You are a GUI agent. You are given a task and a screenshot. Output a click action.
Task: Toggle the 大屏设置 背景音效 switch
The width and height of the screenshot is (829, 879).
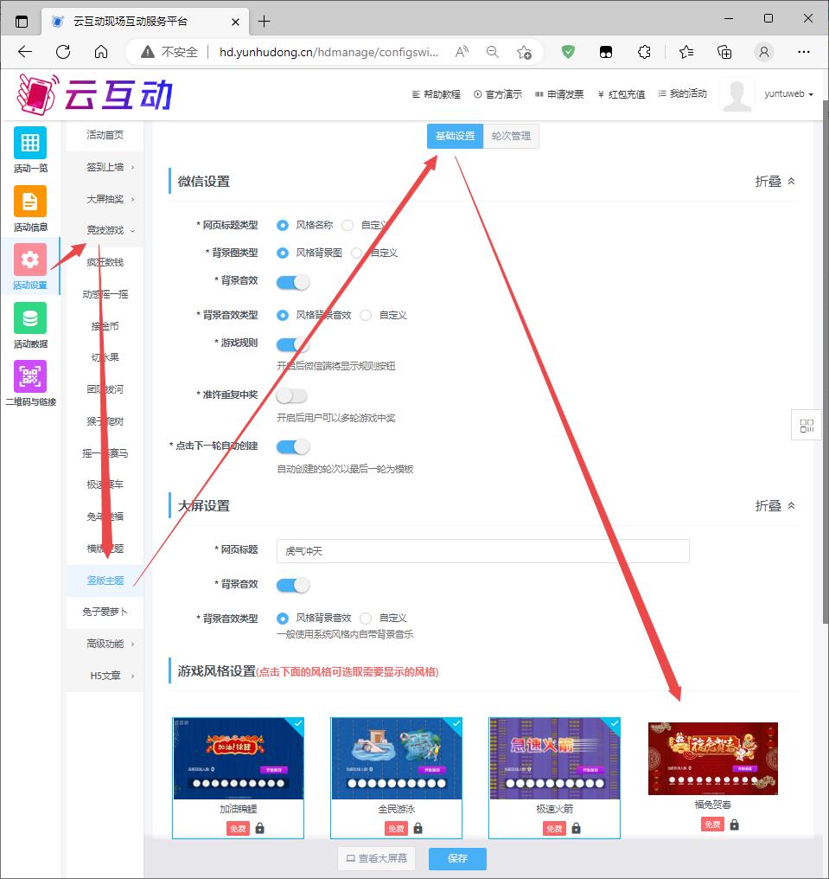coord(292,585)
